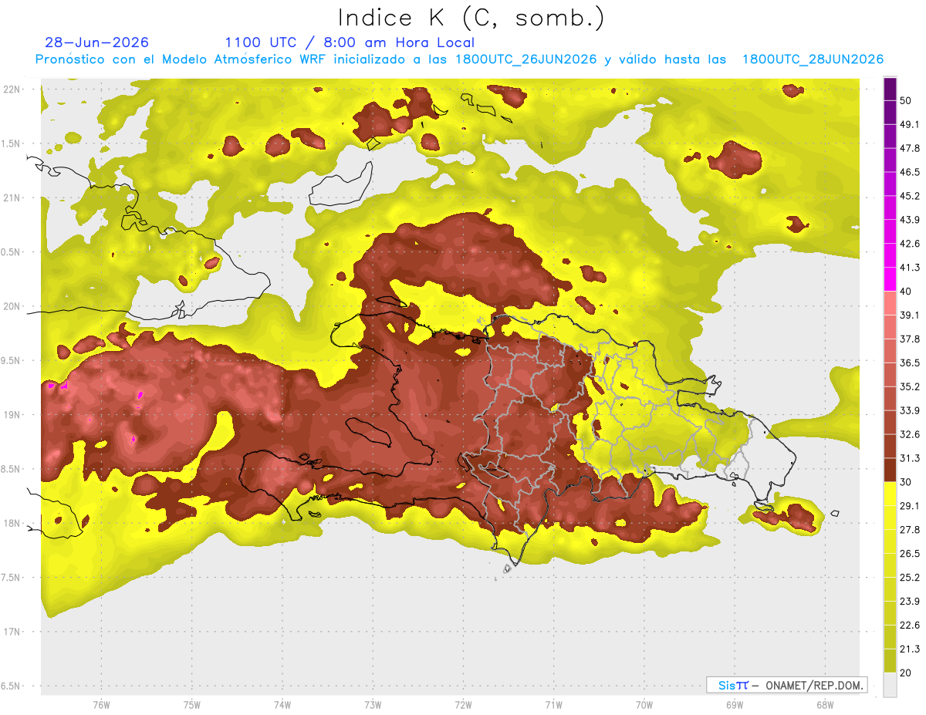Click the legend value "42.6"
The height and width of the screenshot is (715, 926).
click(x=910, y=244)
